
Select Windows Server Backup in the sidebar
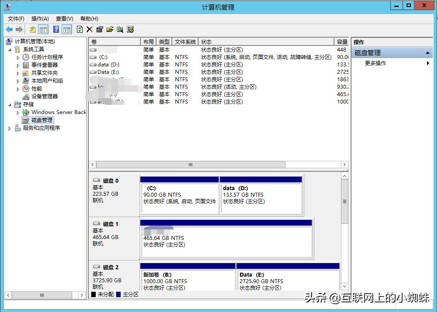tap(57, 112)
